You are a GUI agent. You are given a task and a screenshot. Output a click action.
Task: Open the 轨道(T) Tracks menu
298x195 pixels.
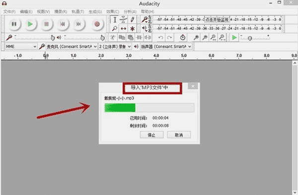coord(78,11)
